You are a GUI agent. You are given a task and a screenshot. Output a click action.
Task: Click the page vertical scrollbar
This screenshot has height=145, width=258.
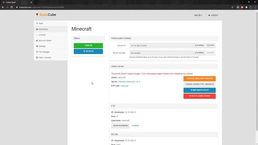(257, 71)
